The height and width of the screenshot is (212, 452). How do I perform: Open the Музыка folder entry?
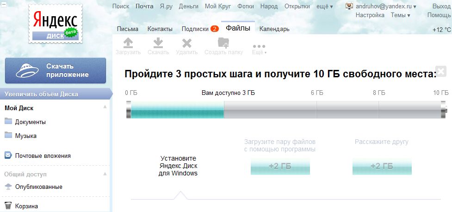coord(25,136)
